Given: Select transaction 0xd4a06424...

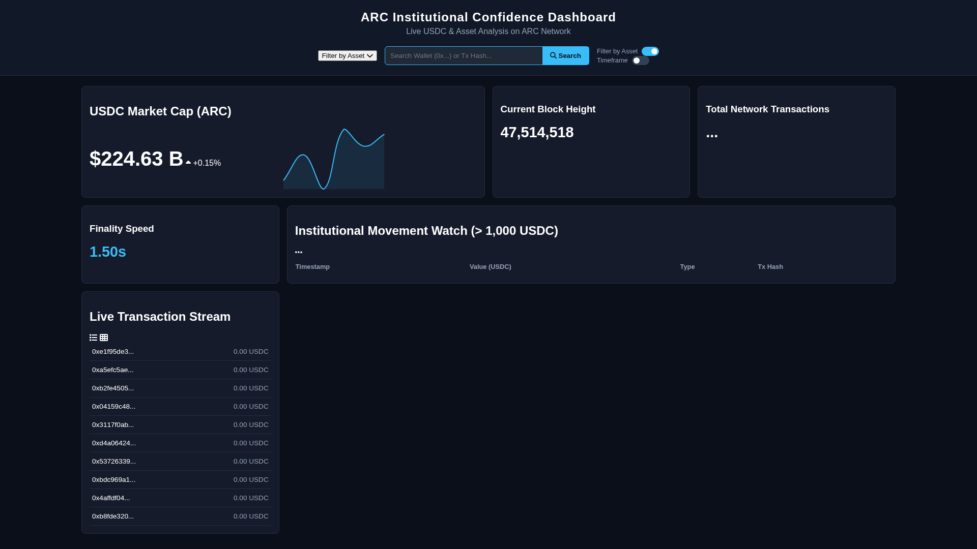Looking at the screenshot, I should click(180, 443).
